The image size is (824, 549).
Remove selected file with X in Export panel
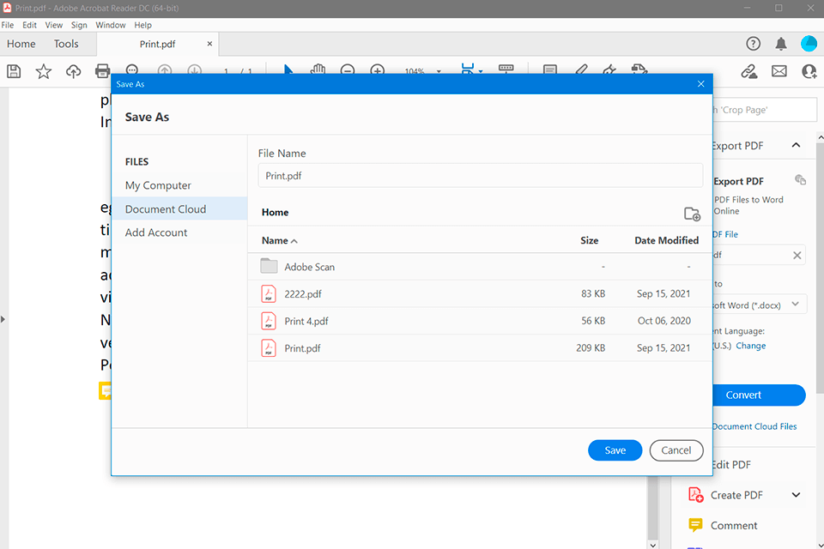point(797,256)
